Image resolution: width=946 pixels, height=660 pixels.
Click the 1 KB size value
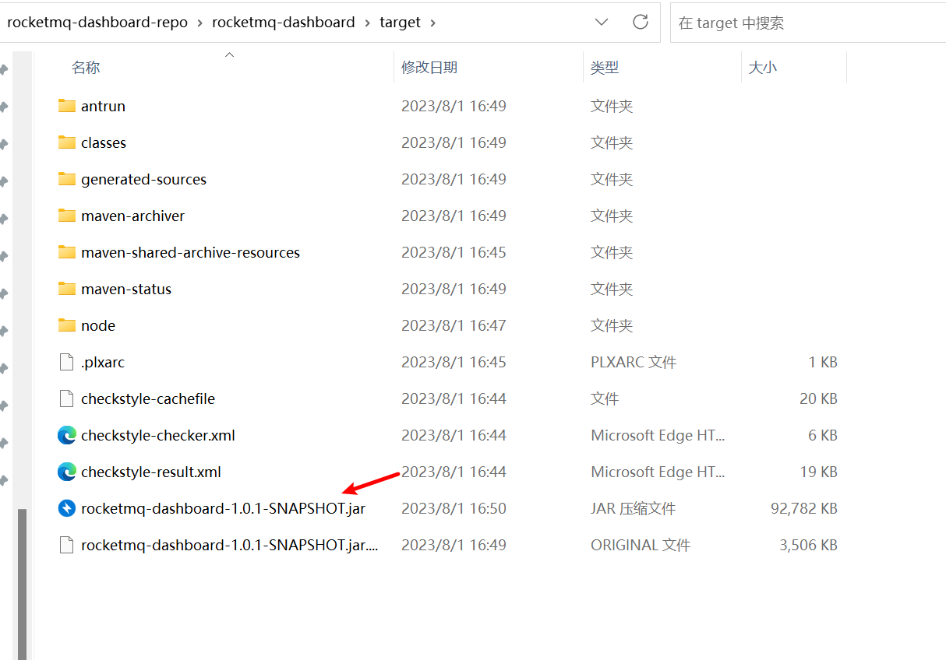(x=823, y=362)
